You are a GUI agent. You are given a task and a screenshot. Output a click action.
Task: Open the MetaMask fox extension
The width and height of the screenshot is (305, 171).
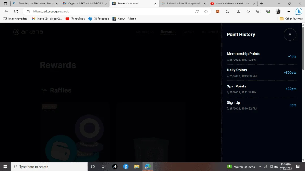coord(218,12)
